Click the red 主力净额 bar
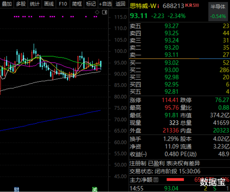This screenshot has width=230, height=192. [175, 180]
